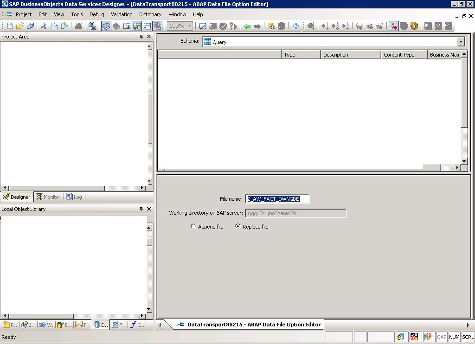475x344 pixels.
Task: Open the Schema Query dropdown
Action: (x=461, y=42)
